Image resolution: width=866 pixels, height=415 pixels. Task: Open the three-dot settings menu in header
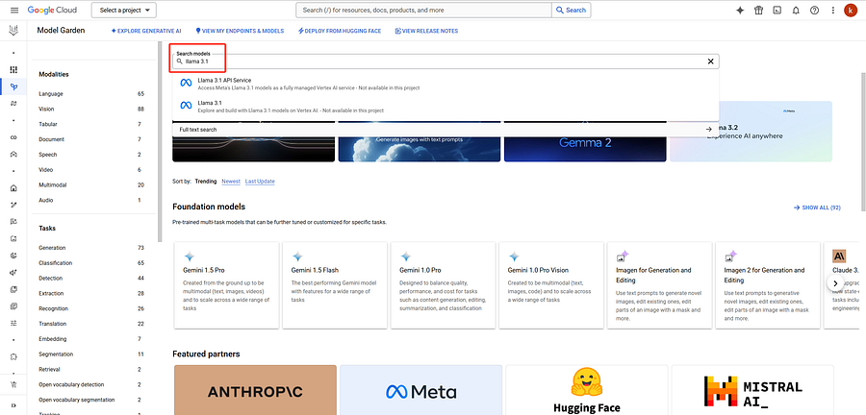[x=833, y=10]
